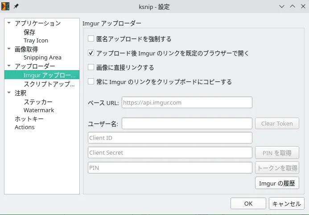309x215 pixels.
Task: Enable 匿名アップロードを強制する checkbox
Action: pyautogui.click(x=91, y=39)
